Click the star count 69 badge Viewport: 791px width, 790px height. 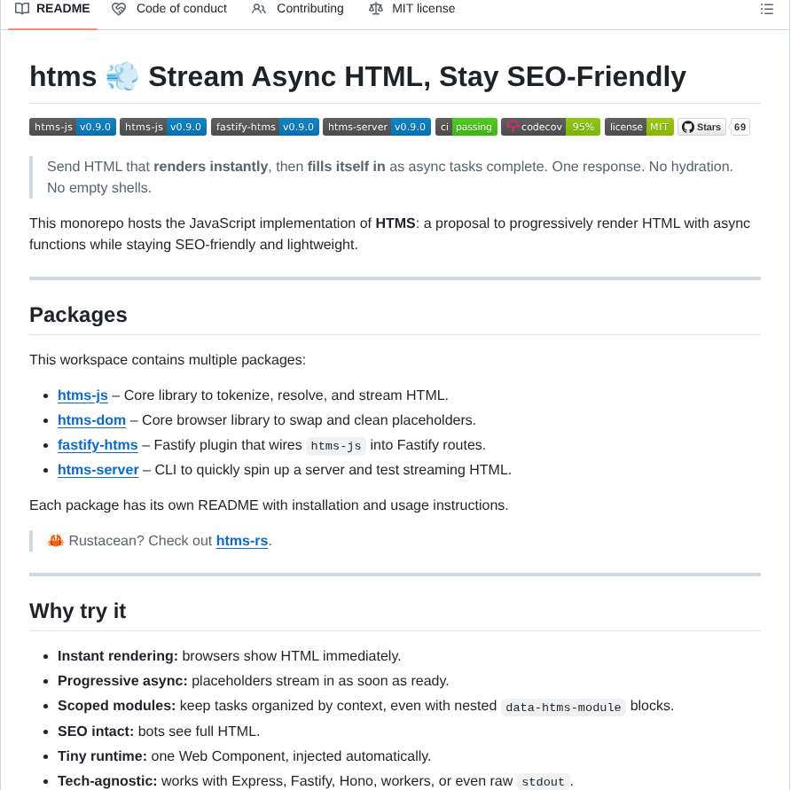click(740, 127)
